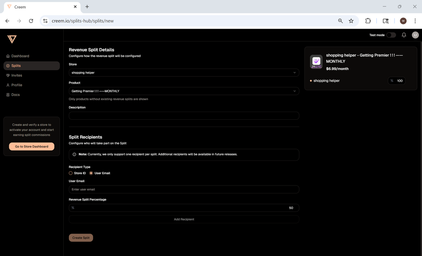Click the info icon beside the Note

(x=75, y=154)
